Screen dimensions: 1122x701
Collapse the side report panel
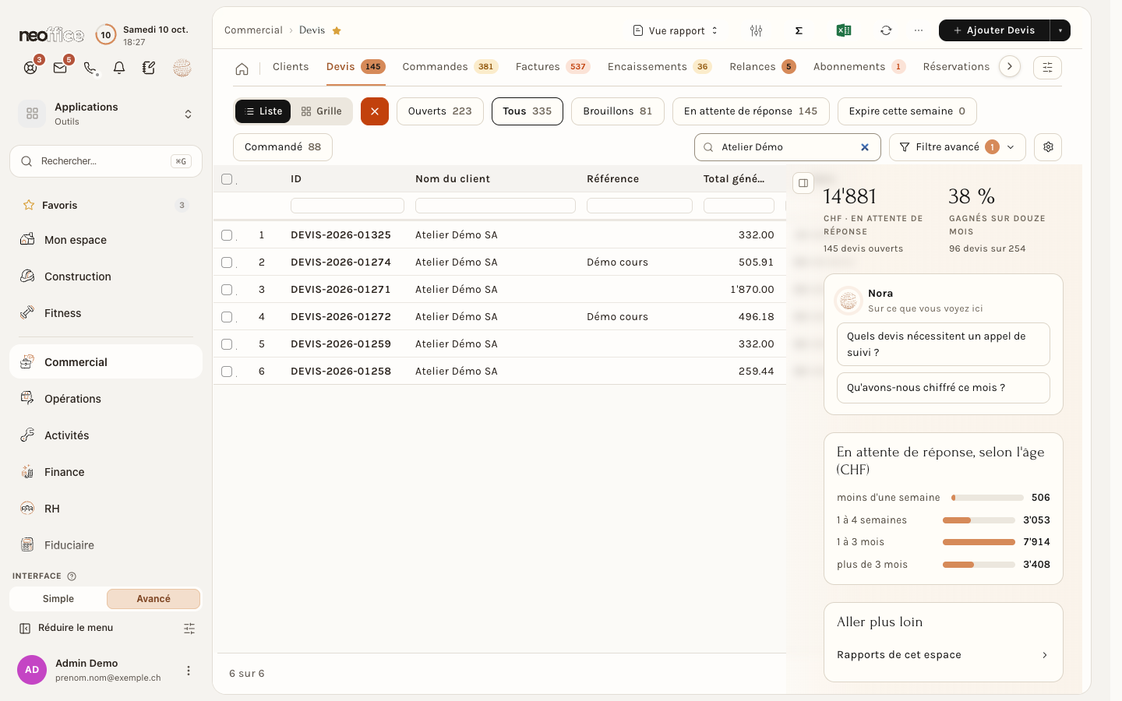[803, 183]
